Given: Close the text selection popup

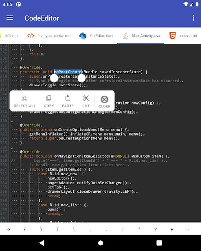Looking at the screenshot, I should 104,102.
